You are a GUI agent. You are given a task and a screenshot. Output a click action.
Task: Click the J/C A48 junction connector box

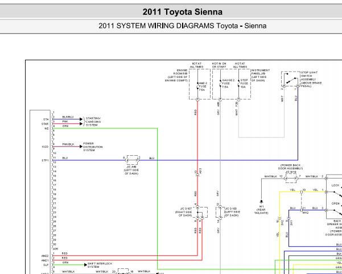pos(132,160)
